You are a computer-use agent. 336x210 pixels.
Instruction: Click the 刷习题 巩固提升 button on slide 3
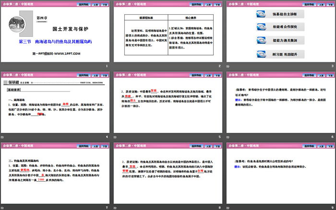coord(280,54)
